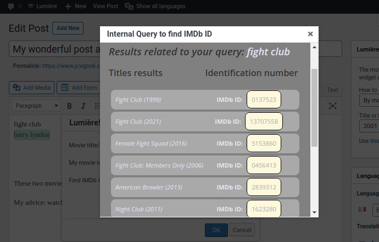Select IMDb ID 5153860 for Female Fight Squad
379x242 pixels.
click(x=264, y=143)
